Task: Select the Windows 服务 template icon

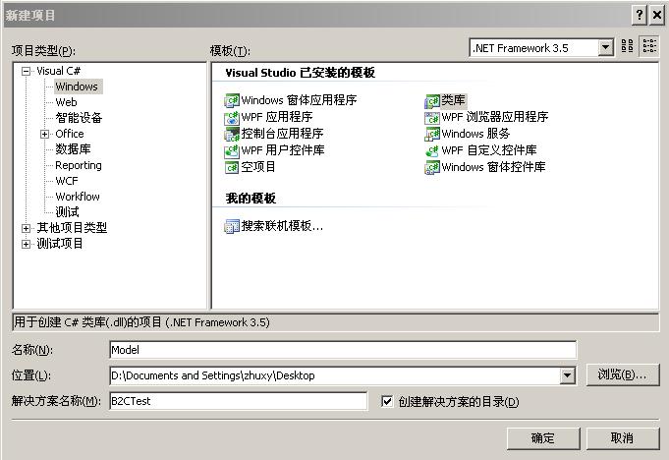Action: coord(432,134)
